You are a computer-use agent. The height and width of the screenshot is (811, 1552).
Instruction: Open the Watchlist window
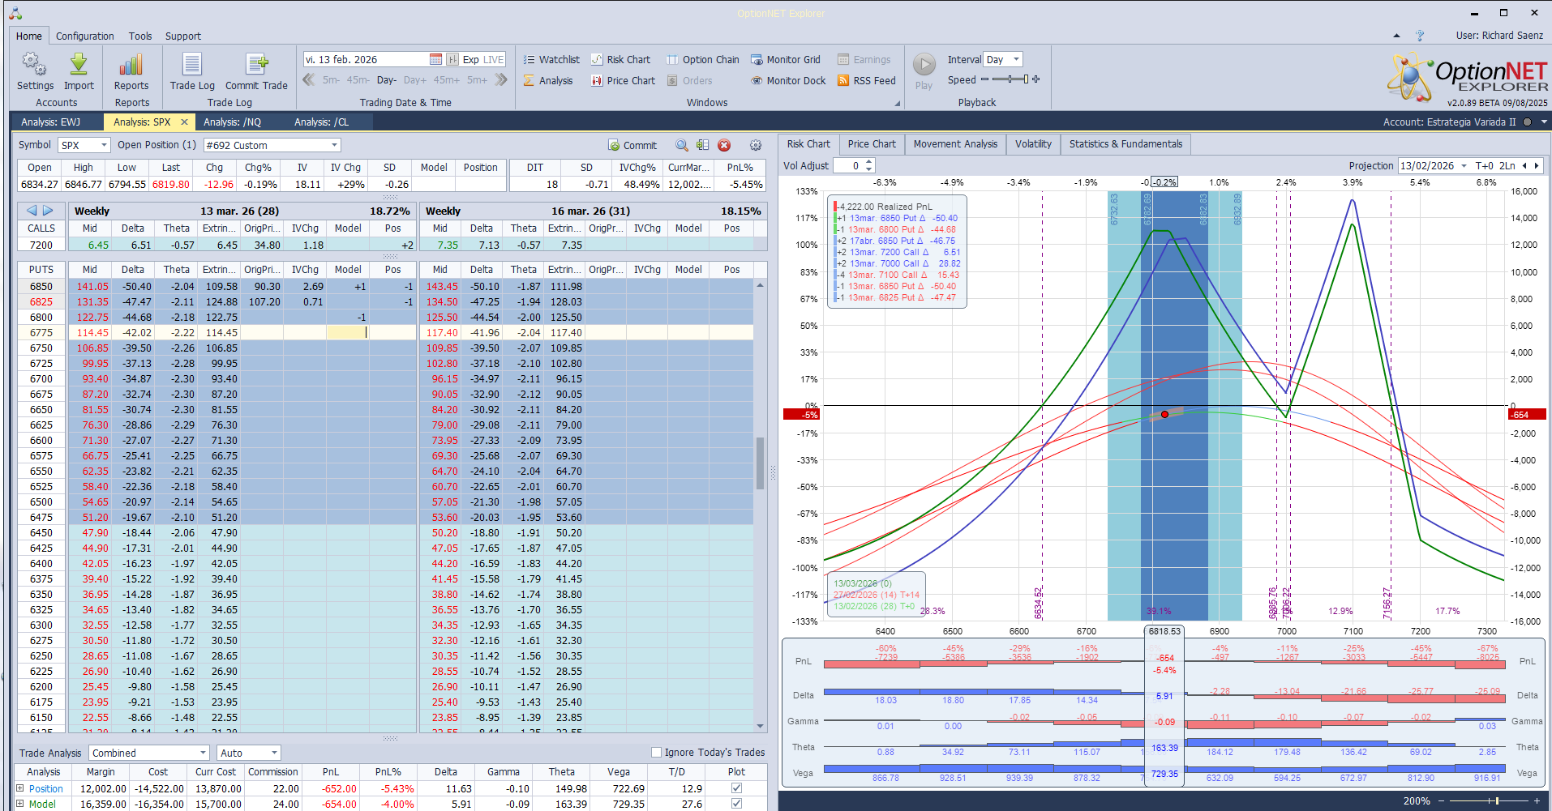click(x=551, y=60)
